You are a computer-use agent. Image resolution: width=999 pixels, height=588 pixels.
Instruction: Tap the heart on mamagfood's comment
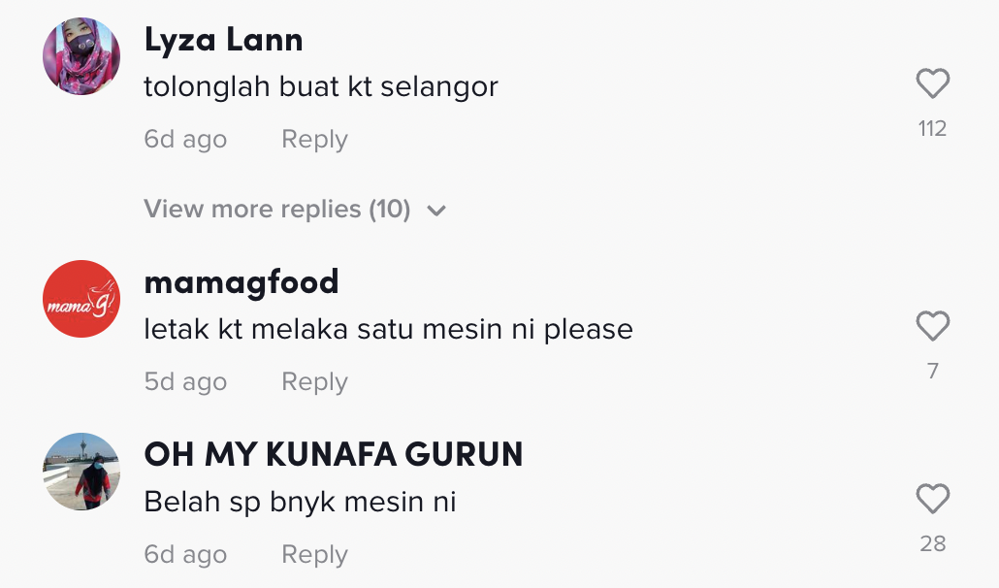932,327
